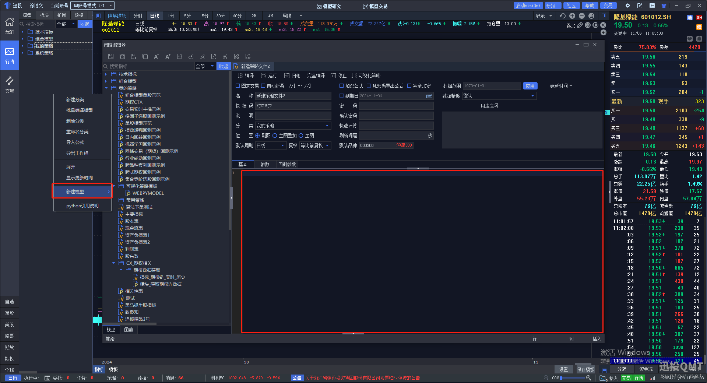
Task: Click the pencil draw icon next to 叠加
Action: pyautogui.click(x=580, y=25)
